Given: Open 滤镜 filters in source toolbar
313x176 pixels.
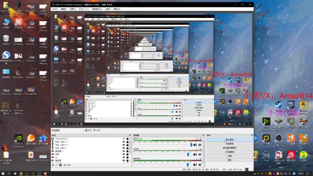Looking at the screenshot, I should (97, 130).
